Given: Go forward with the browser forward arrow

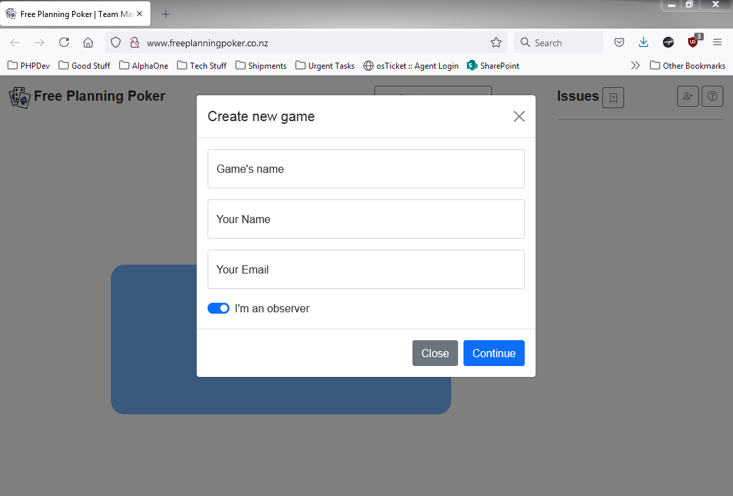Looking at the screenshot, I should click(39, 43).
